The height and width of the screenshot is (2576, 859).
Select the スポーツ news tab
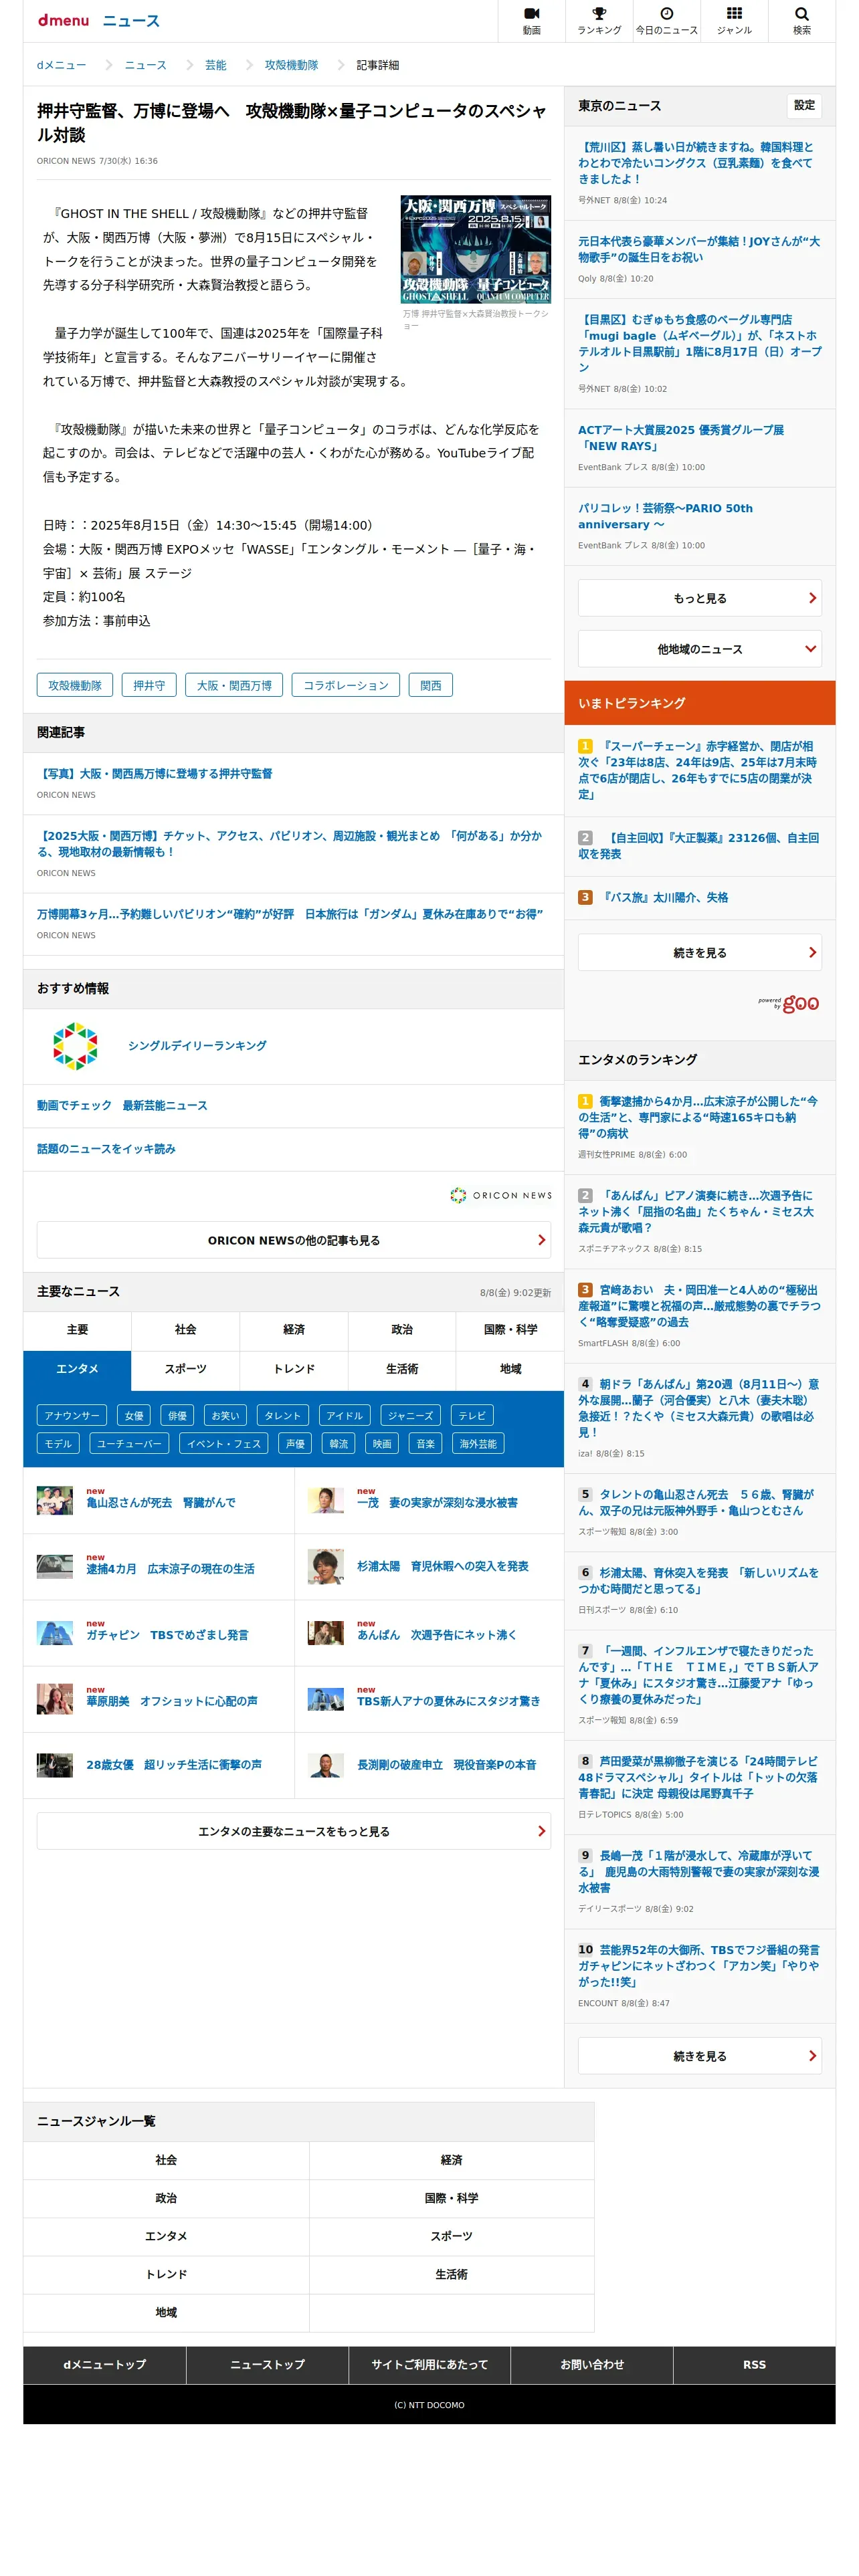click(185, 1369)
